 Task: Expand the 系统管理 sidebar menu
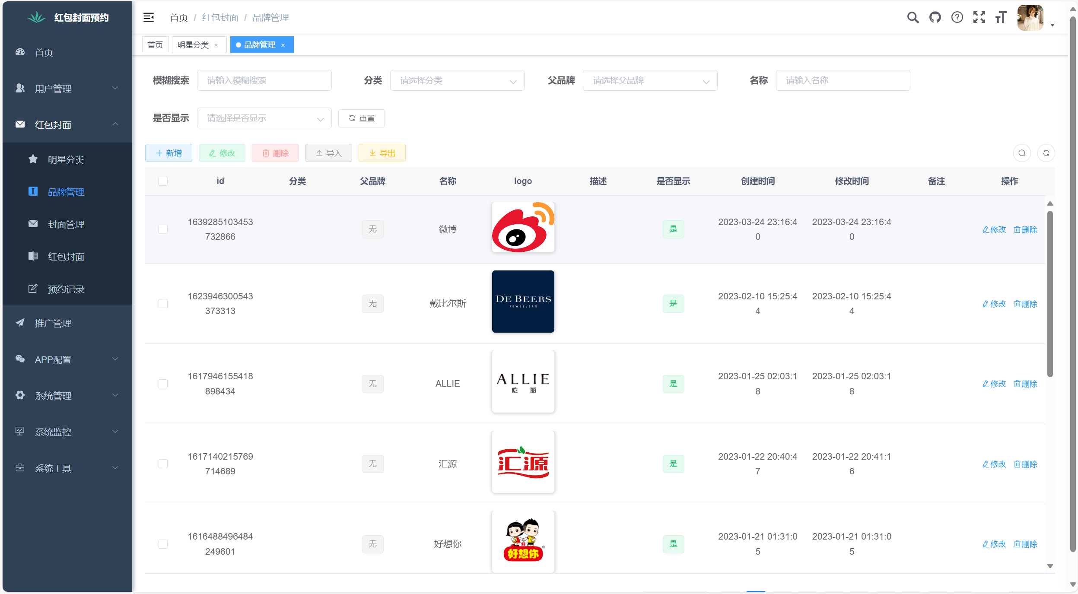click(67, 396)
